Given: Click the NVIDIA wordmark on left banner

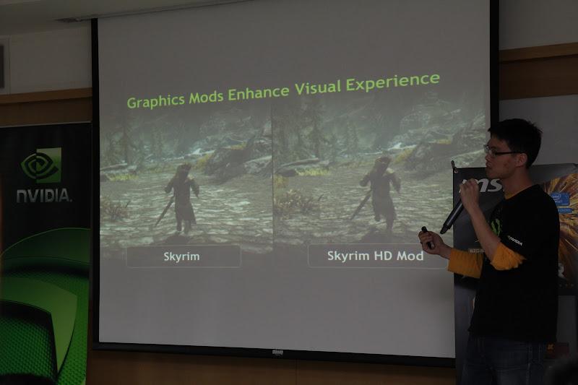Looking at the screenshot, I should [x=43, y=195].
